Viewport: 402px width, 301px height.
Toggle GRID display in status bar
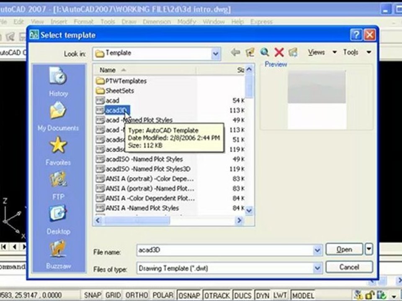click(113, 295)
